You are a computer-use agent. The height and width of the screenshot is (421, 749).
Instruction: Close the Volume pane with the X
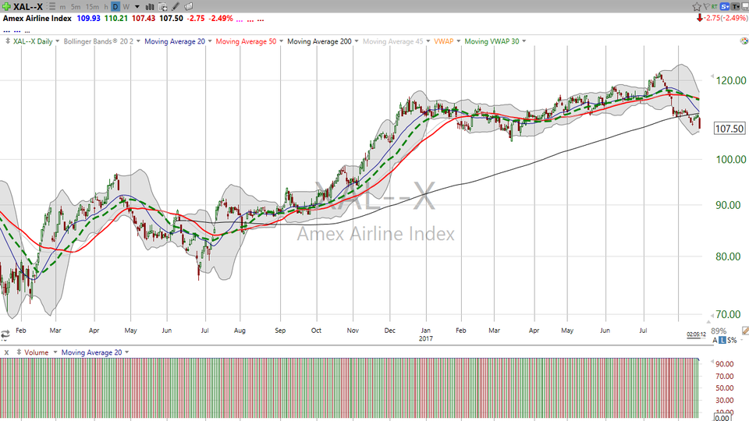pos(7,352)
